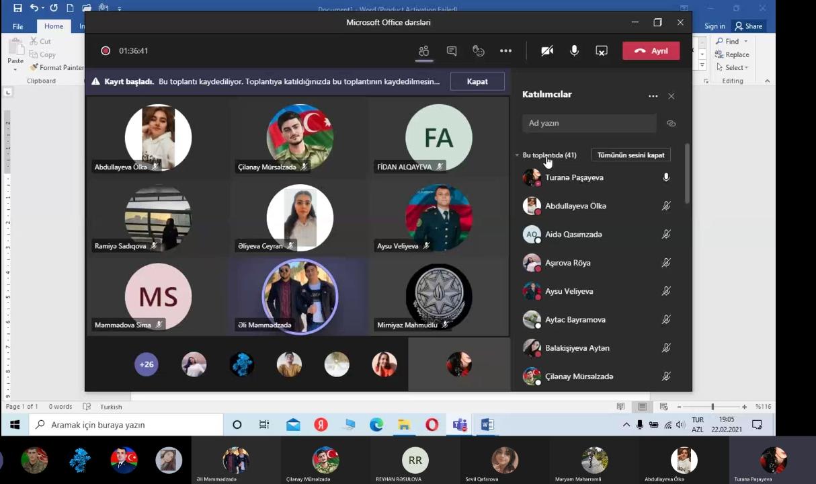816x484 pixels.
Task: Click the Word zoom slider
Action: (712, 407)
